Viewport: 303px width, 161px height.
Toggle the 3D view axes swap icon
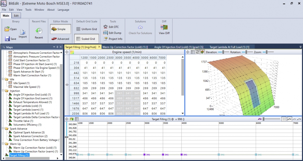pyautogui.click(x=197, y=52)
